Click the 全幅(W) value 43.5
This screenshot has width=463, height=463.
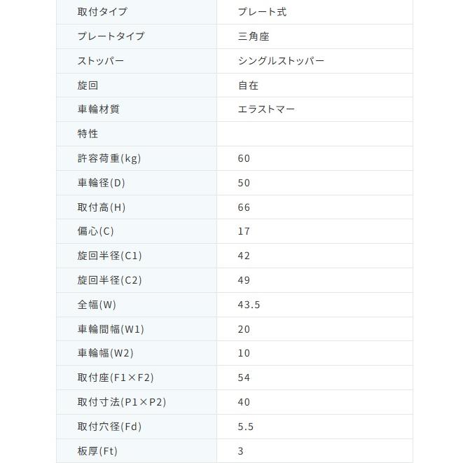coord(249,305)
